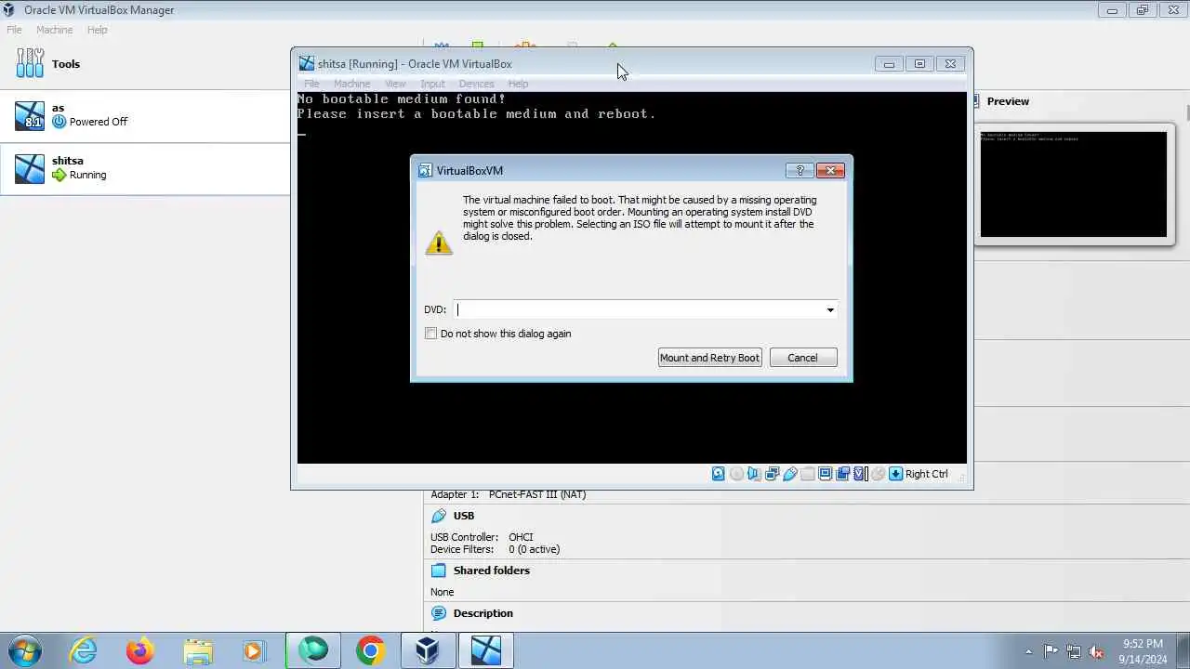Switch to VirtualBox Manager taskbar button
This screenshot has width=1190, height=669.
428,650
